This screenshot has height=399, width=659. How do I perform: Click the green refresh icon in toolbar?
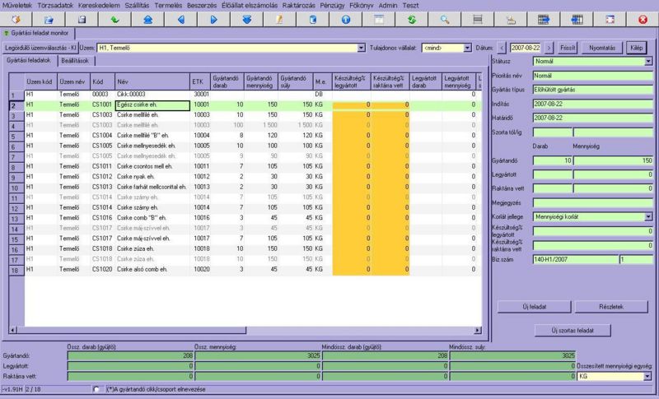pos(411,18)
